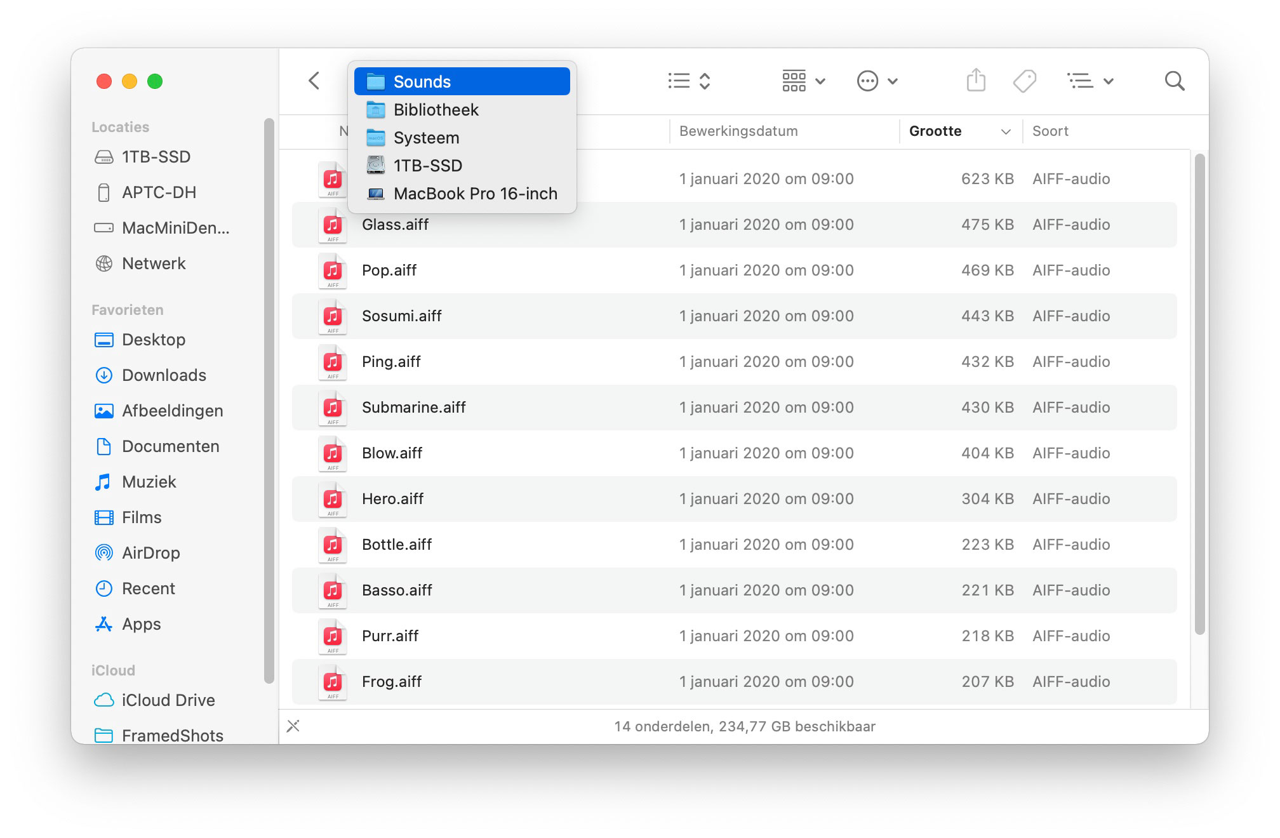Screen dimensions: 1280x838
Task: Open the sort options list dropdown
Action: (1090, 81)
